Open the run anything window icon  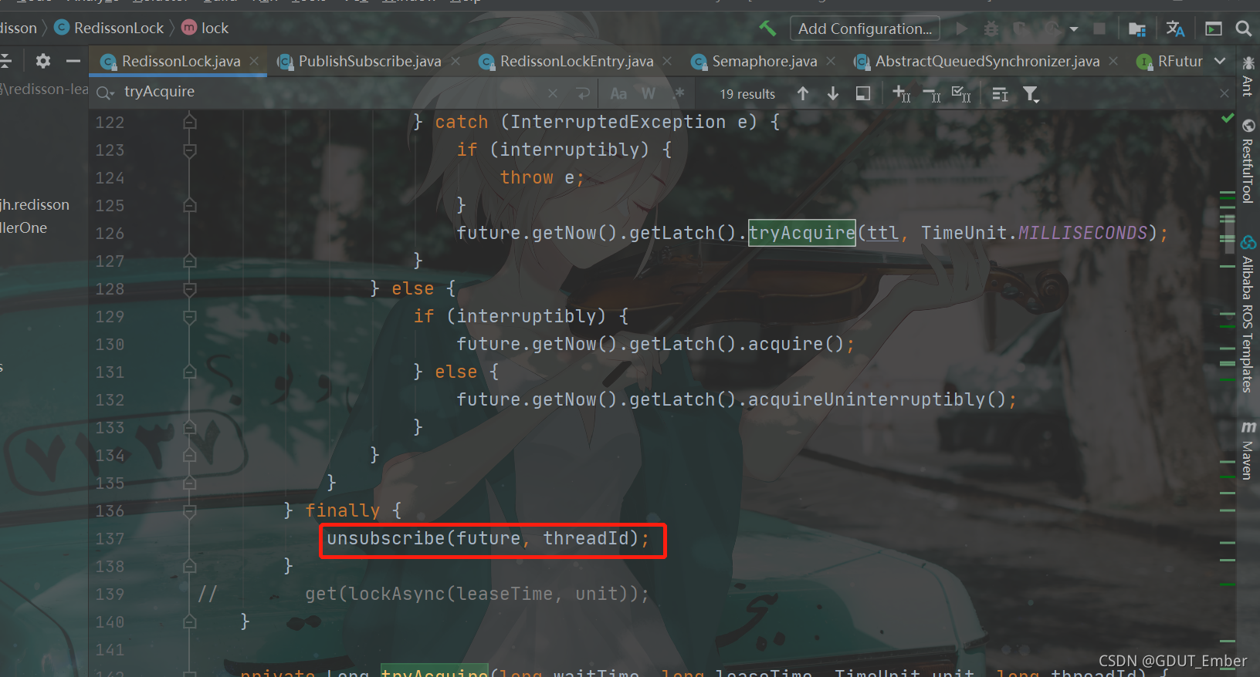click(1214, 29)
